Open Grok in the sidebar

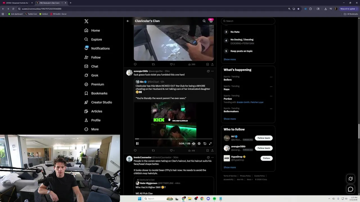91,75
